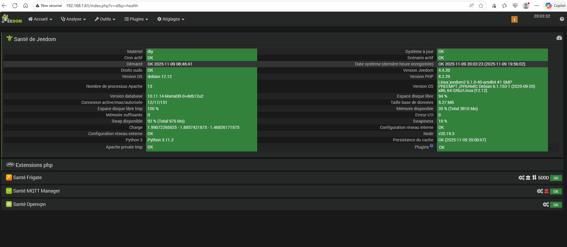This screenshot has width=567, height=247.
Task: Open the Copilot button
Action: click(x=555, y=6)
